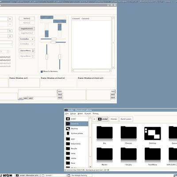Open the Desktop shortcut icon in the sidebar

click(68, 129)
